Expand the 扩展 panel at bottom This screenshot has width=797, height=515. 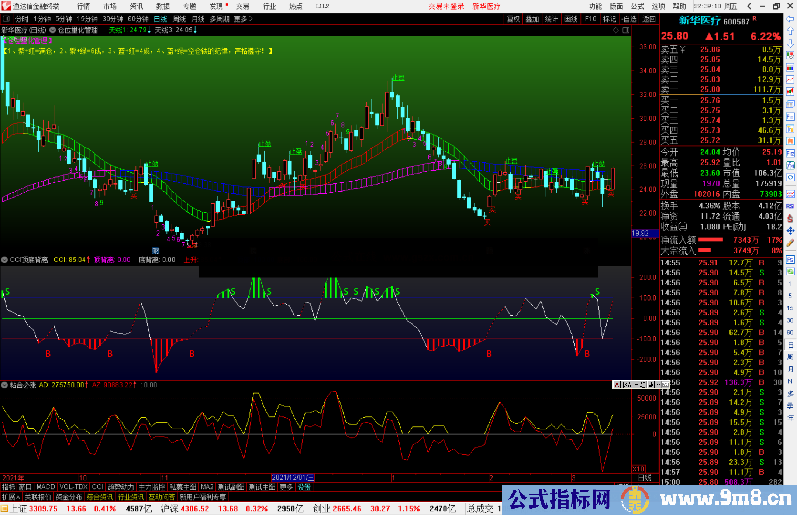11,497
